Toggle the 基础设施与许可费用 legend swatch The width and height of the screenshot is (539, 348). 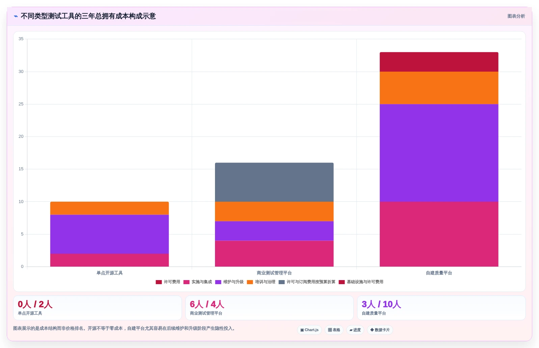(x=342, y=282)
